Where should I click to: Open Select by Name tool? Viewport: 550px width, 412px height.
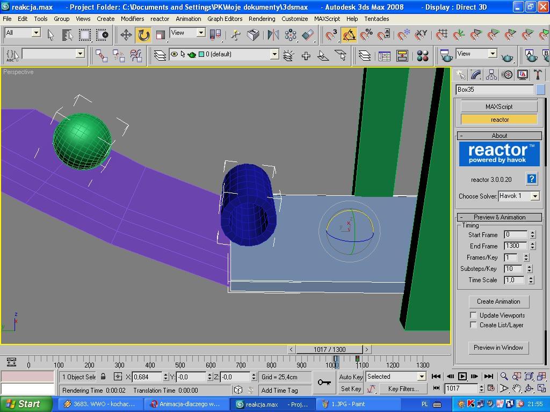[67, 35]
